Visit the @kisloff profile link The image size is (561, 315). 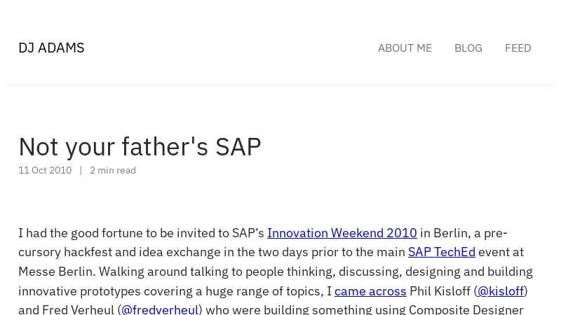501,290
